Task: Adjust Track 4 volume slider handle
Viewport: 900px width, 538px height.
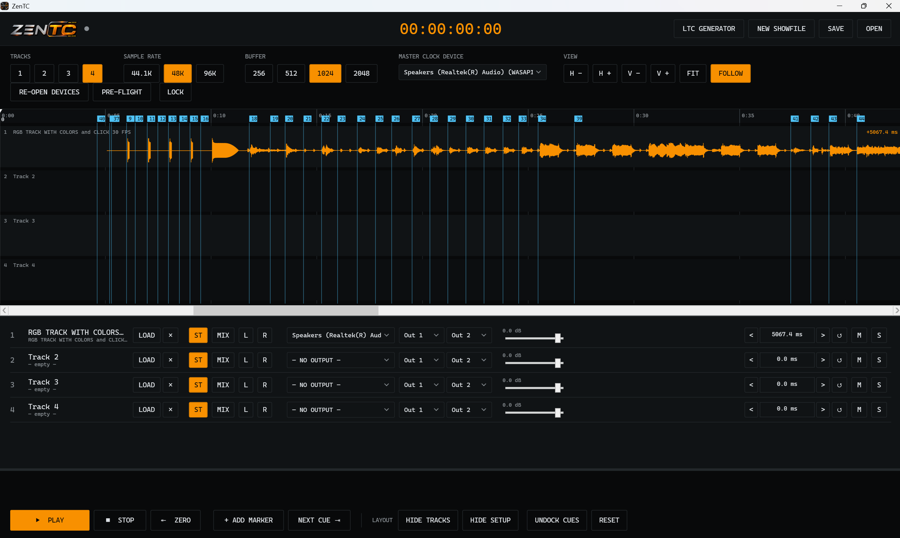Action: tap(558, 413)
